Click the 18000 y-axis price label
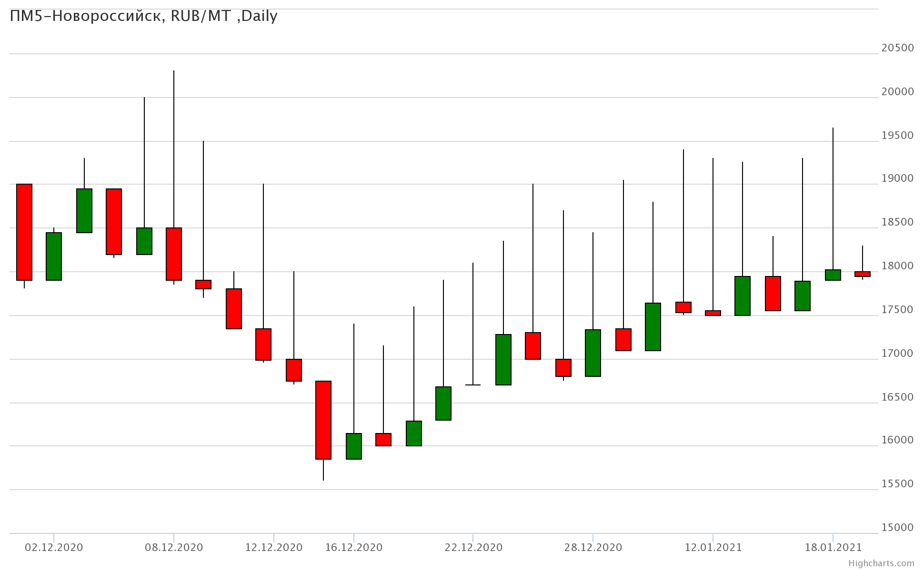Image resolution: width=924 pixels, height=571 pixels. [x=897, y=266]
